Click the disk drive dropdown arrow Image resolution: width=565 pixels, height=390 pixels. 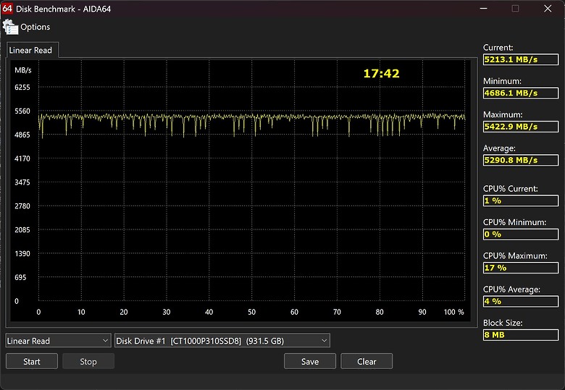[x=324, y=341]
